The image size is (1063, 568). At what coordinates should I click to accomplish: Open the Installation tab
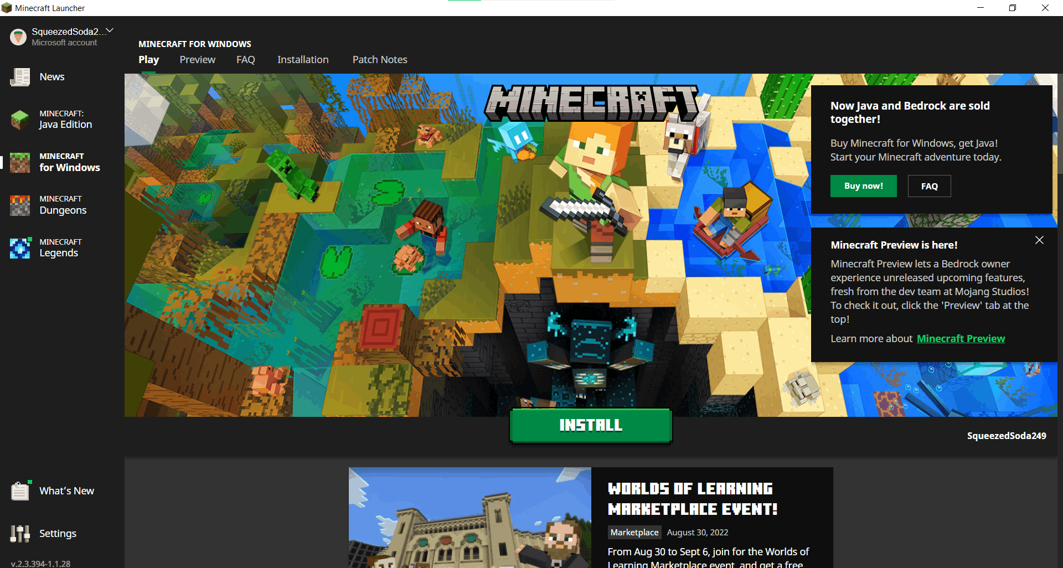303,60
